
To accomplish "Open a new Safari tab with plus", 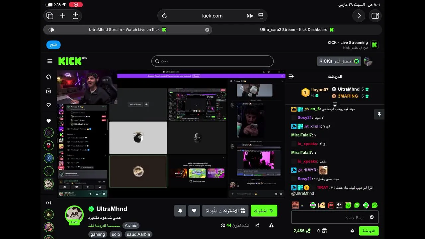I will tap(62, 16).
